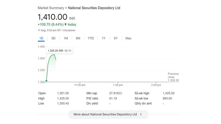
Task: Click the 1,305.25 INR chart tooltip
Action: 59,51
